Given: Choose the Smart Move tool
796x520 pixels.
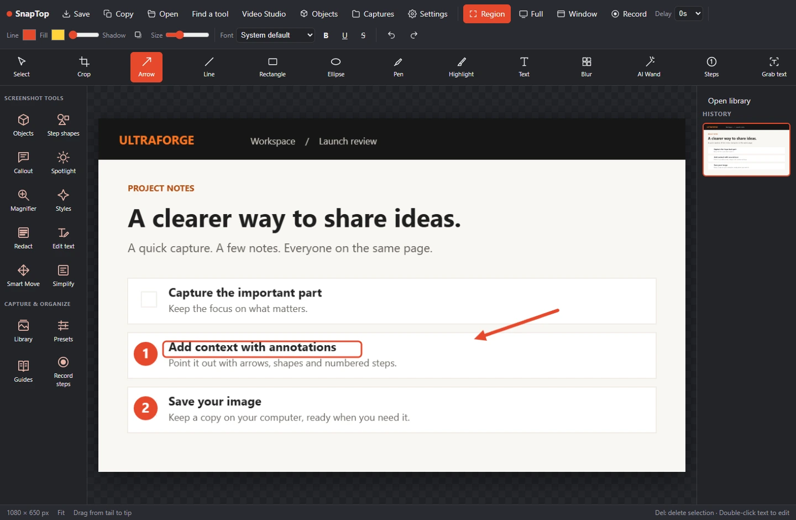Looking at the screenshot, I should [x=23, y=275].
